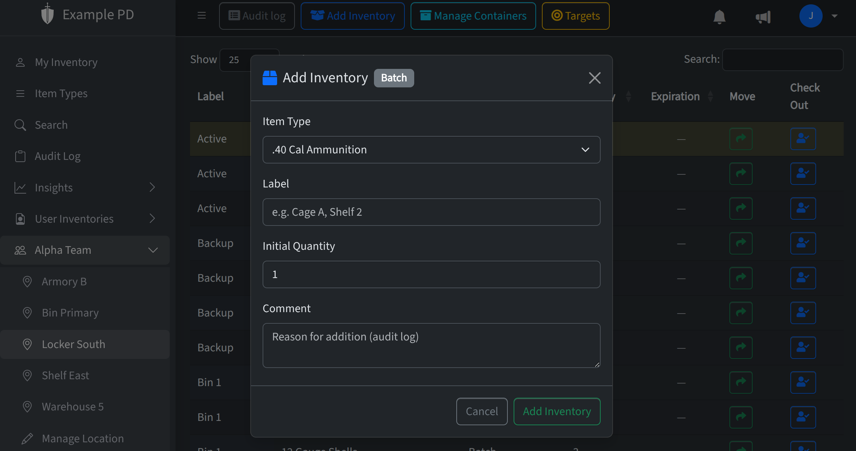Select the Manage Location pencil icon
Viewport: 856px width, 451px height.
click(28, 438)
